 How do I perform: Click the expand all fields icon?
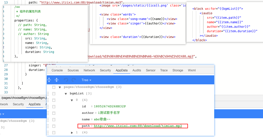[49, 80]
